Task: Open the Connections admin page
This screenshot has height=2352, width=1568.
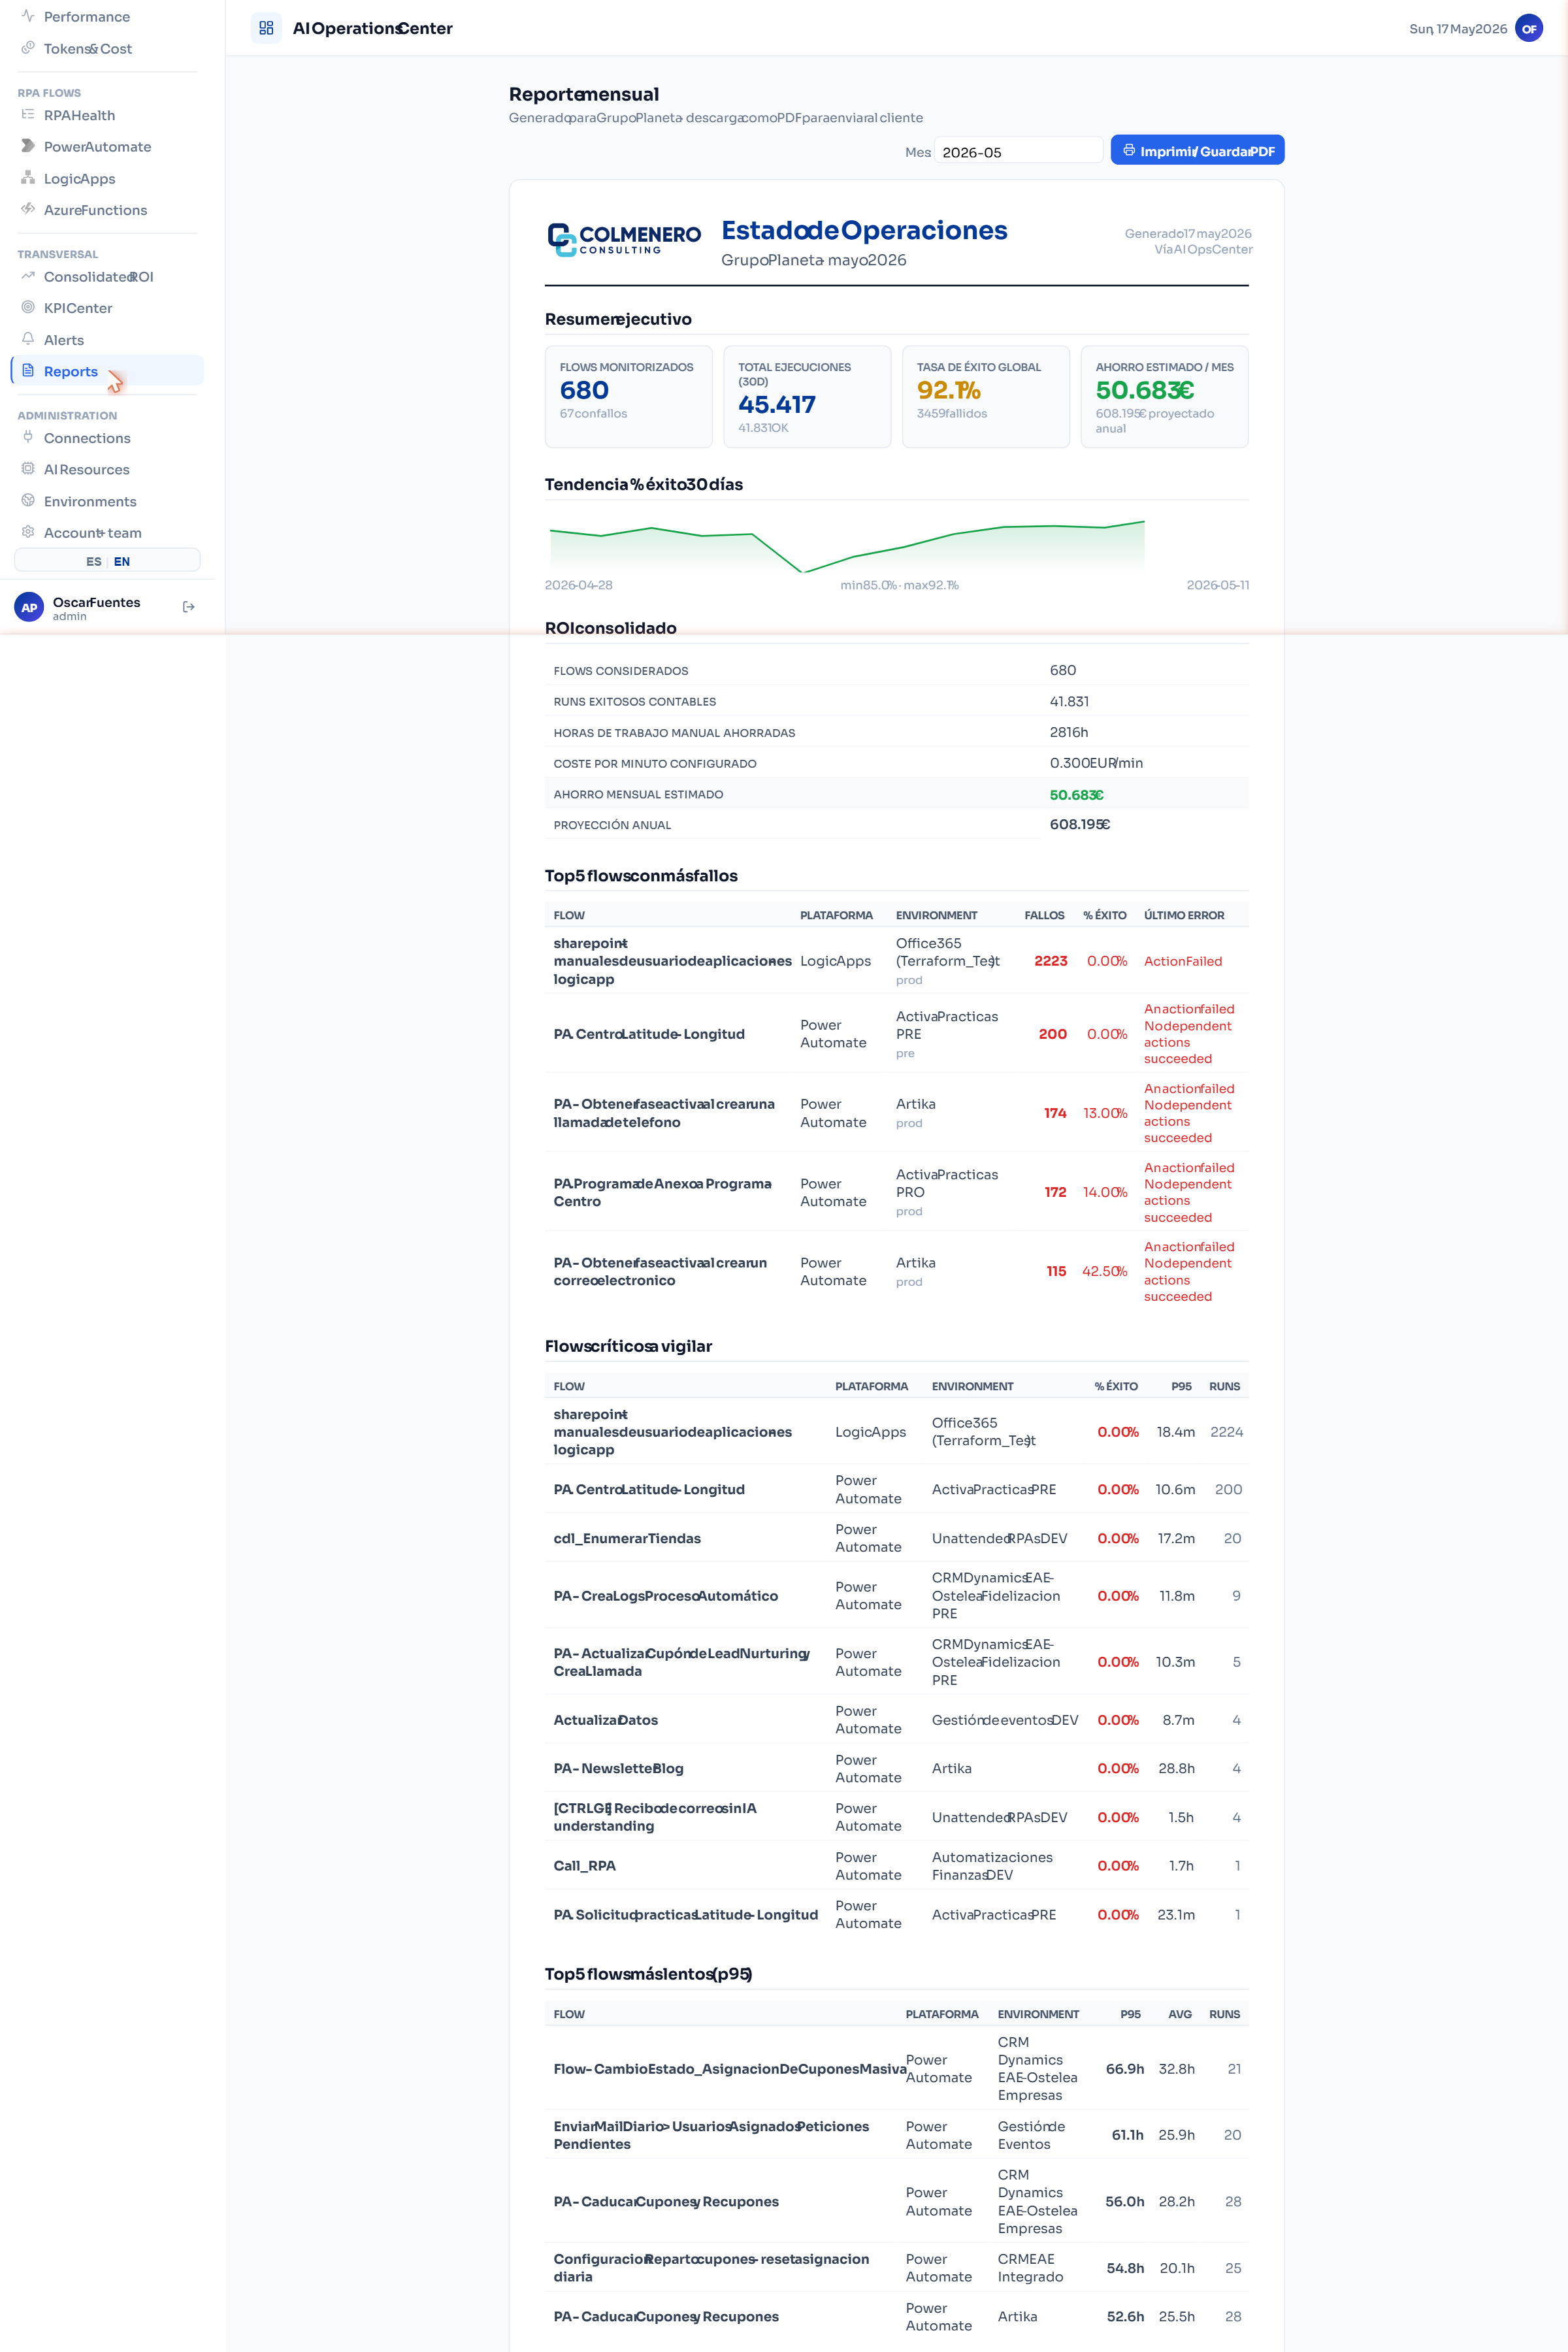Action: click(108, 437)
